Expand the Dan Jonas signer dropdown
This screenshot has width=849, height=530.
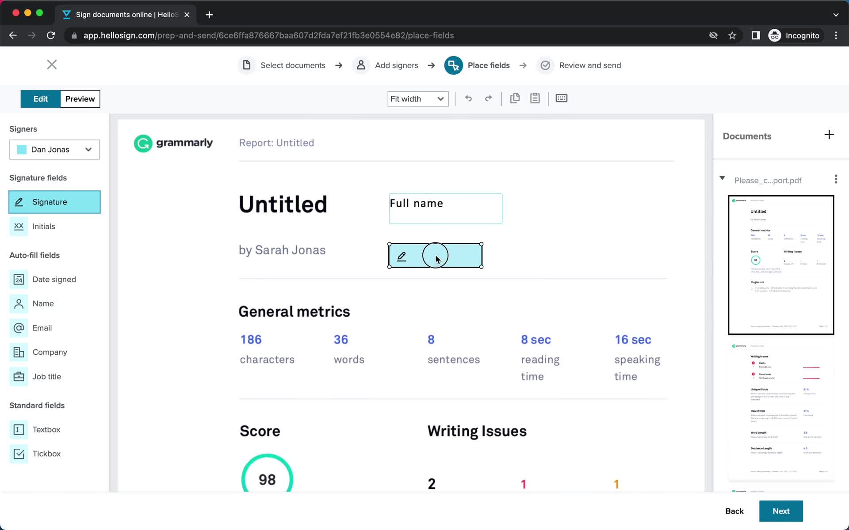[88, 149]
